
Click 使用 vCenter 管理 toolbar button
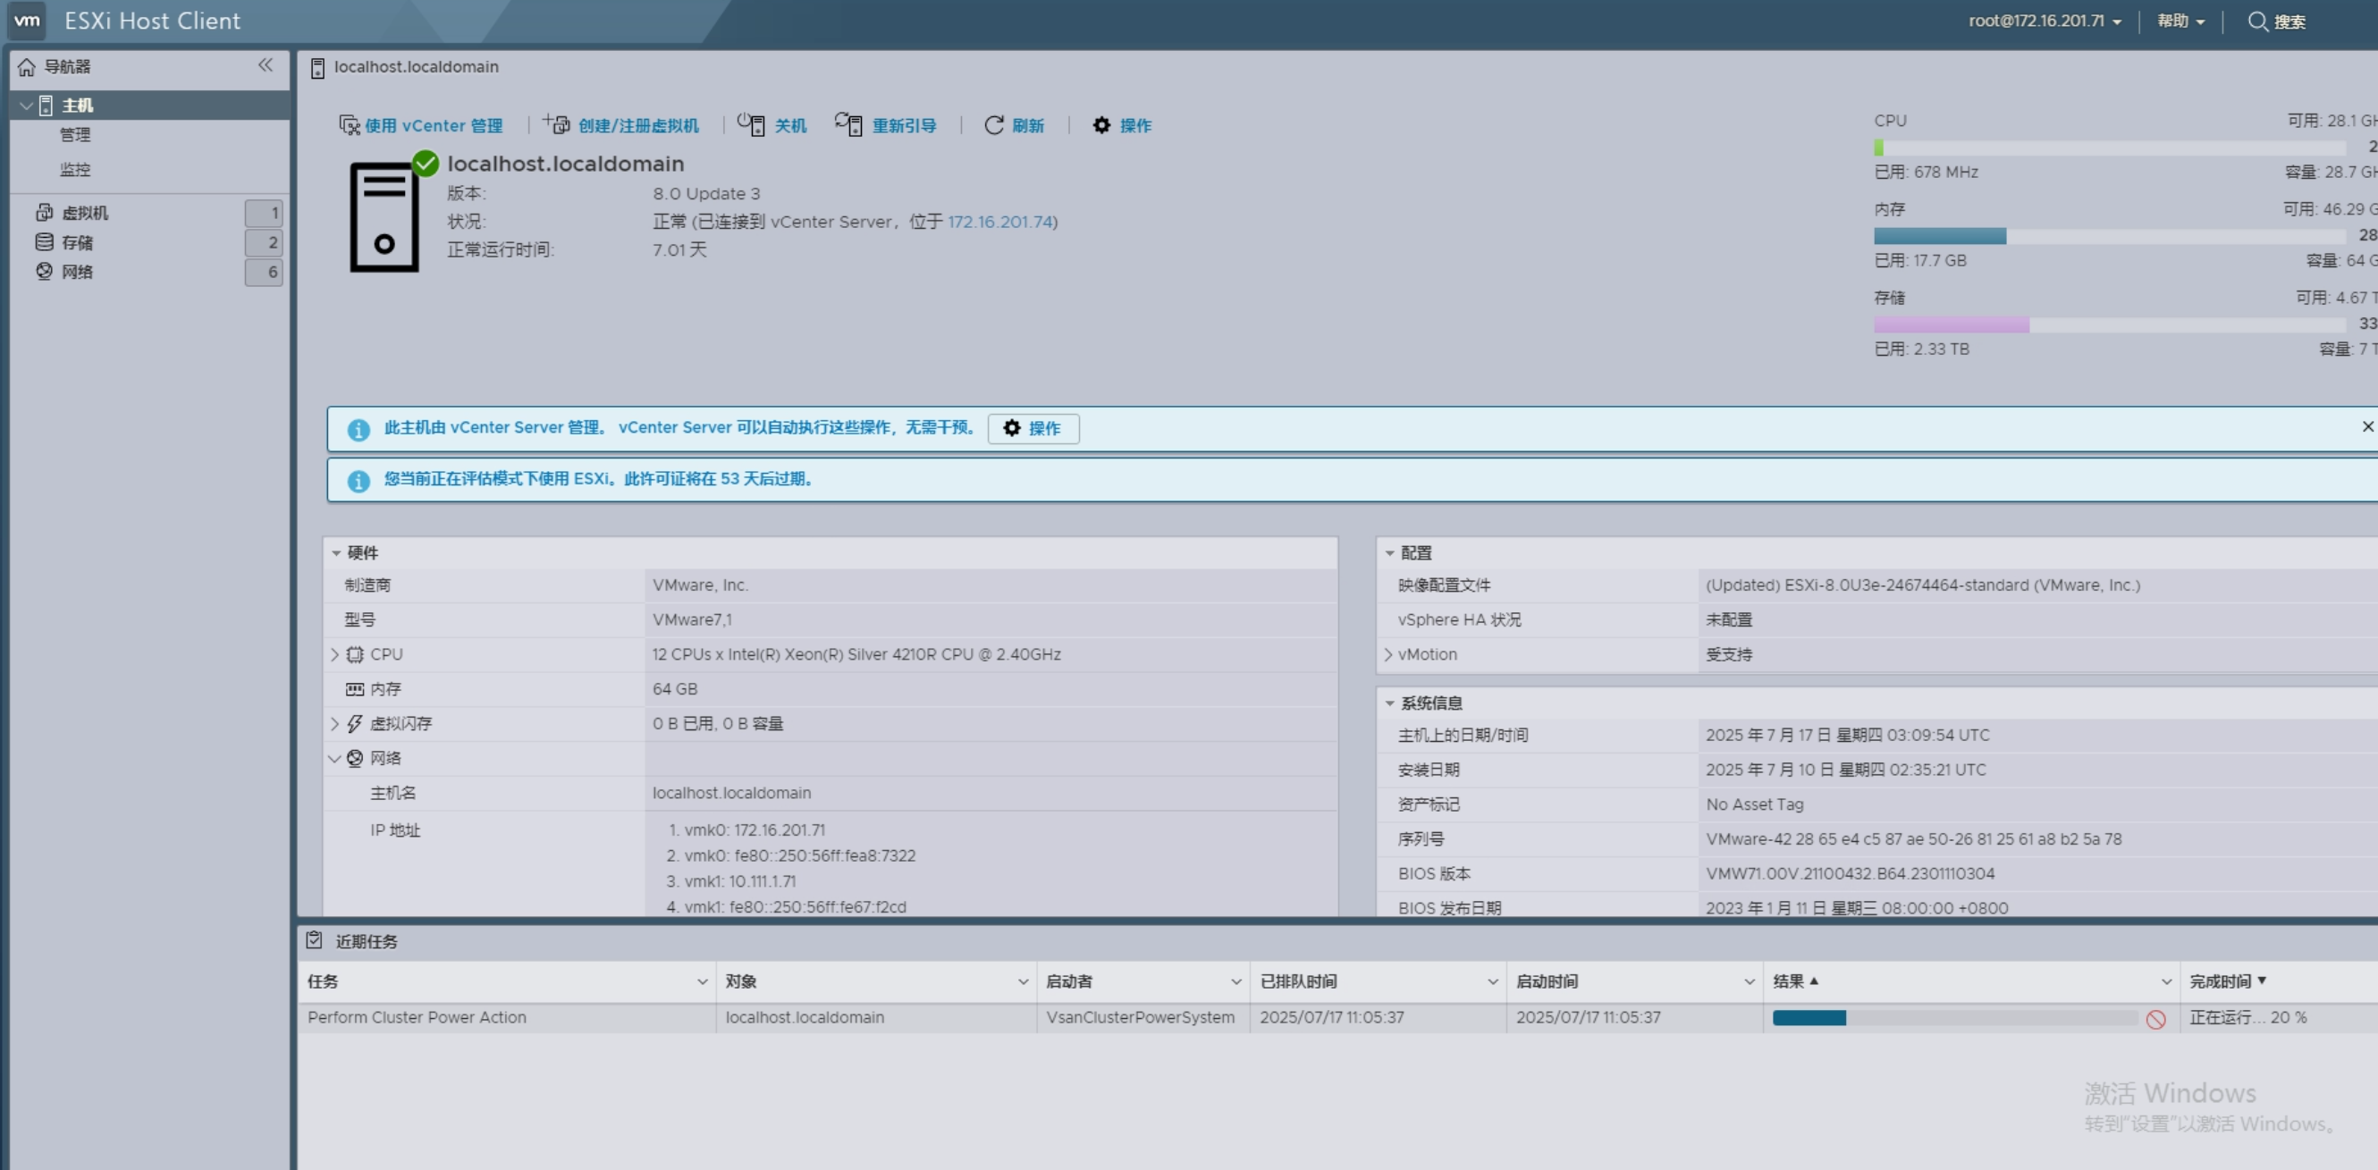click(x=421, y=125)
